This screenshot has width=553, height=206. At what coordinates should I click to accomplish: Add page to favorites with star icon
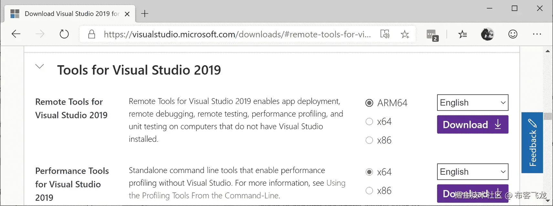[x=405, y=34]
